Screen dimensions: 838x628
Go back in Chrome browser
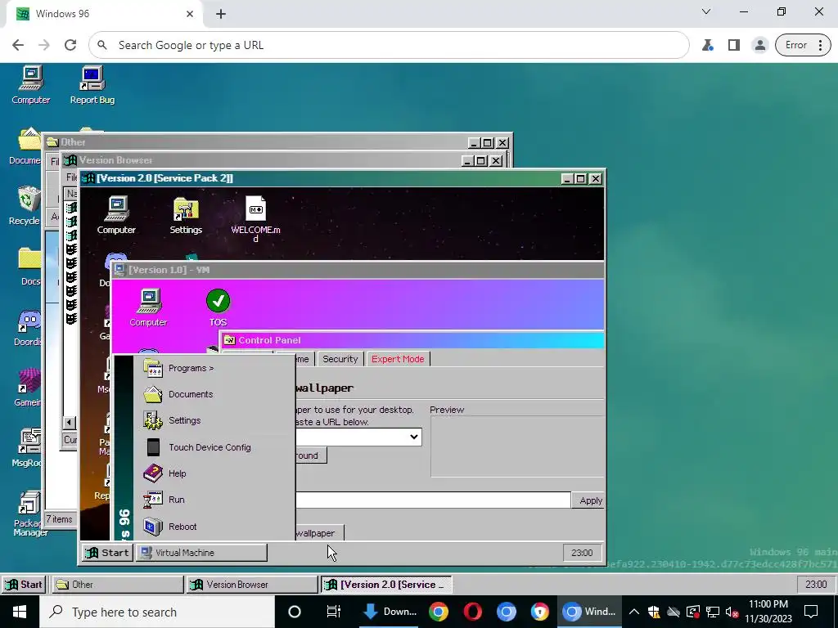18,45
